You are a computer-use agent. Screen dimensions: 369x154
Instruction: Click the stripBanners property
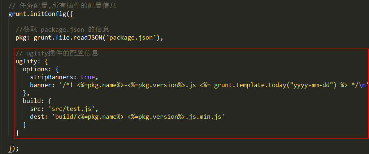coord(52,77)
